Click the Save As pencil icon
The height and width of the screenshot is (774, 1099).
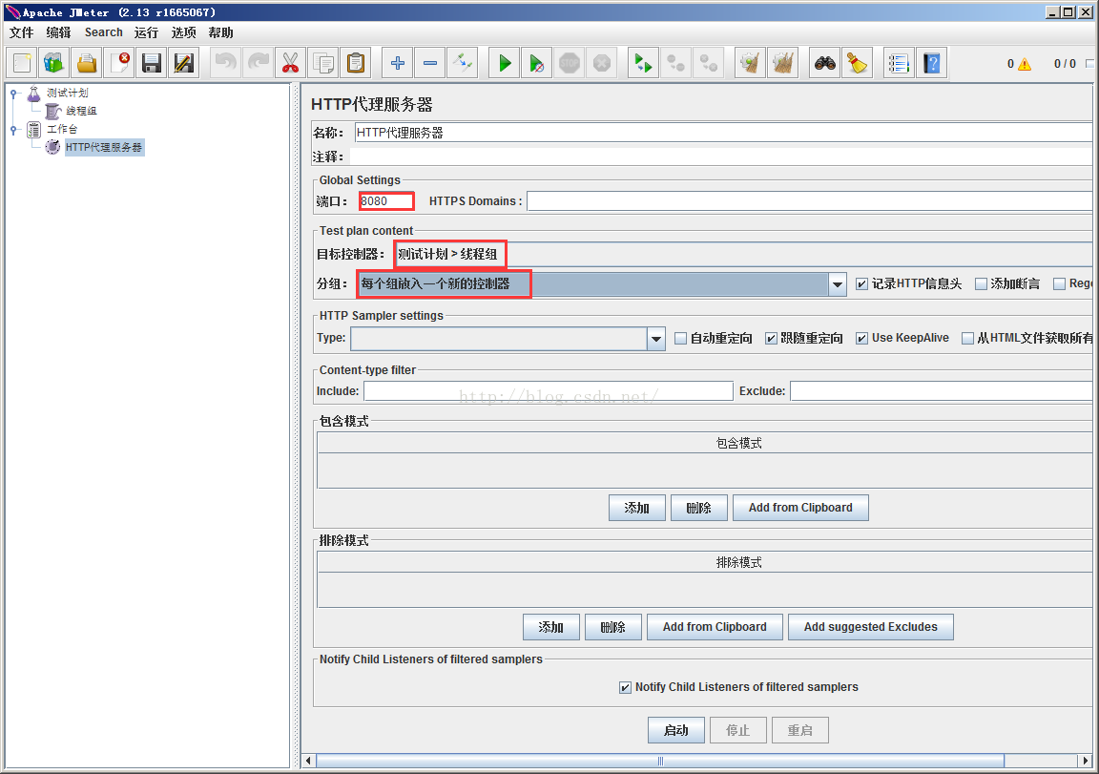tap(183, 63)
